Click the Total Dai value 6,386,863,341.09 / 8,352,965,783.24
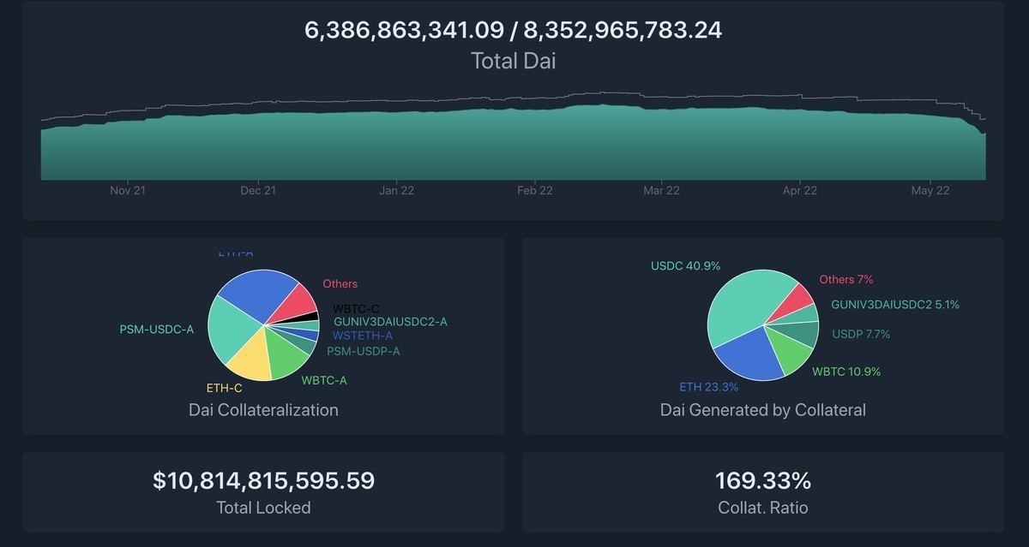 click(x=513, y=31)
